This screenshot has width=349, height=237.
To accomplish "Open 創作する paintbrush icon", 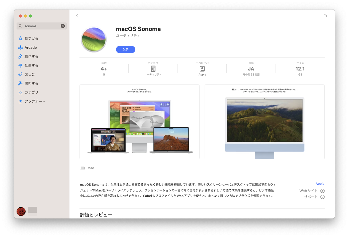I will 20,56.
